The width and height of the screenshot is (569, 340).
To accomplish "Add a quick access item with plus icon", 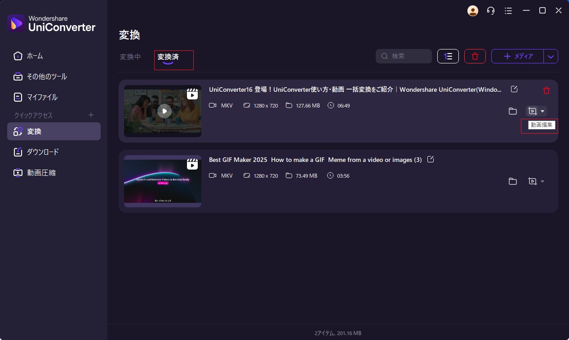I will coord(91,115).
